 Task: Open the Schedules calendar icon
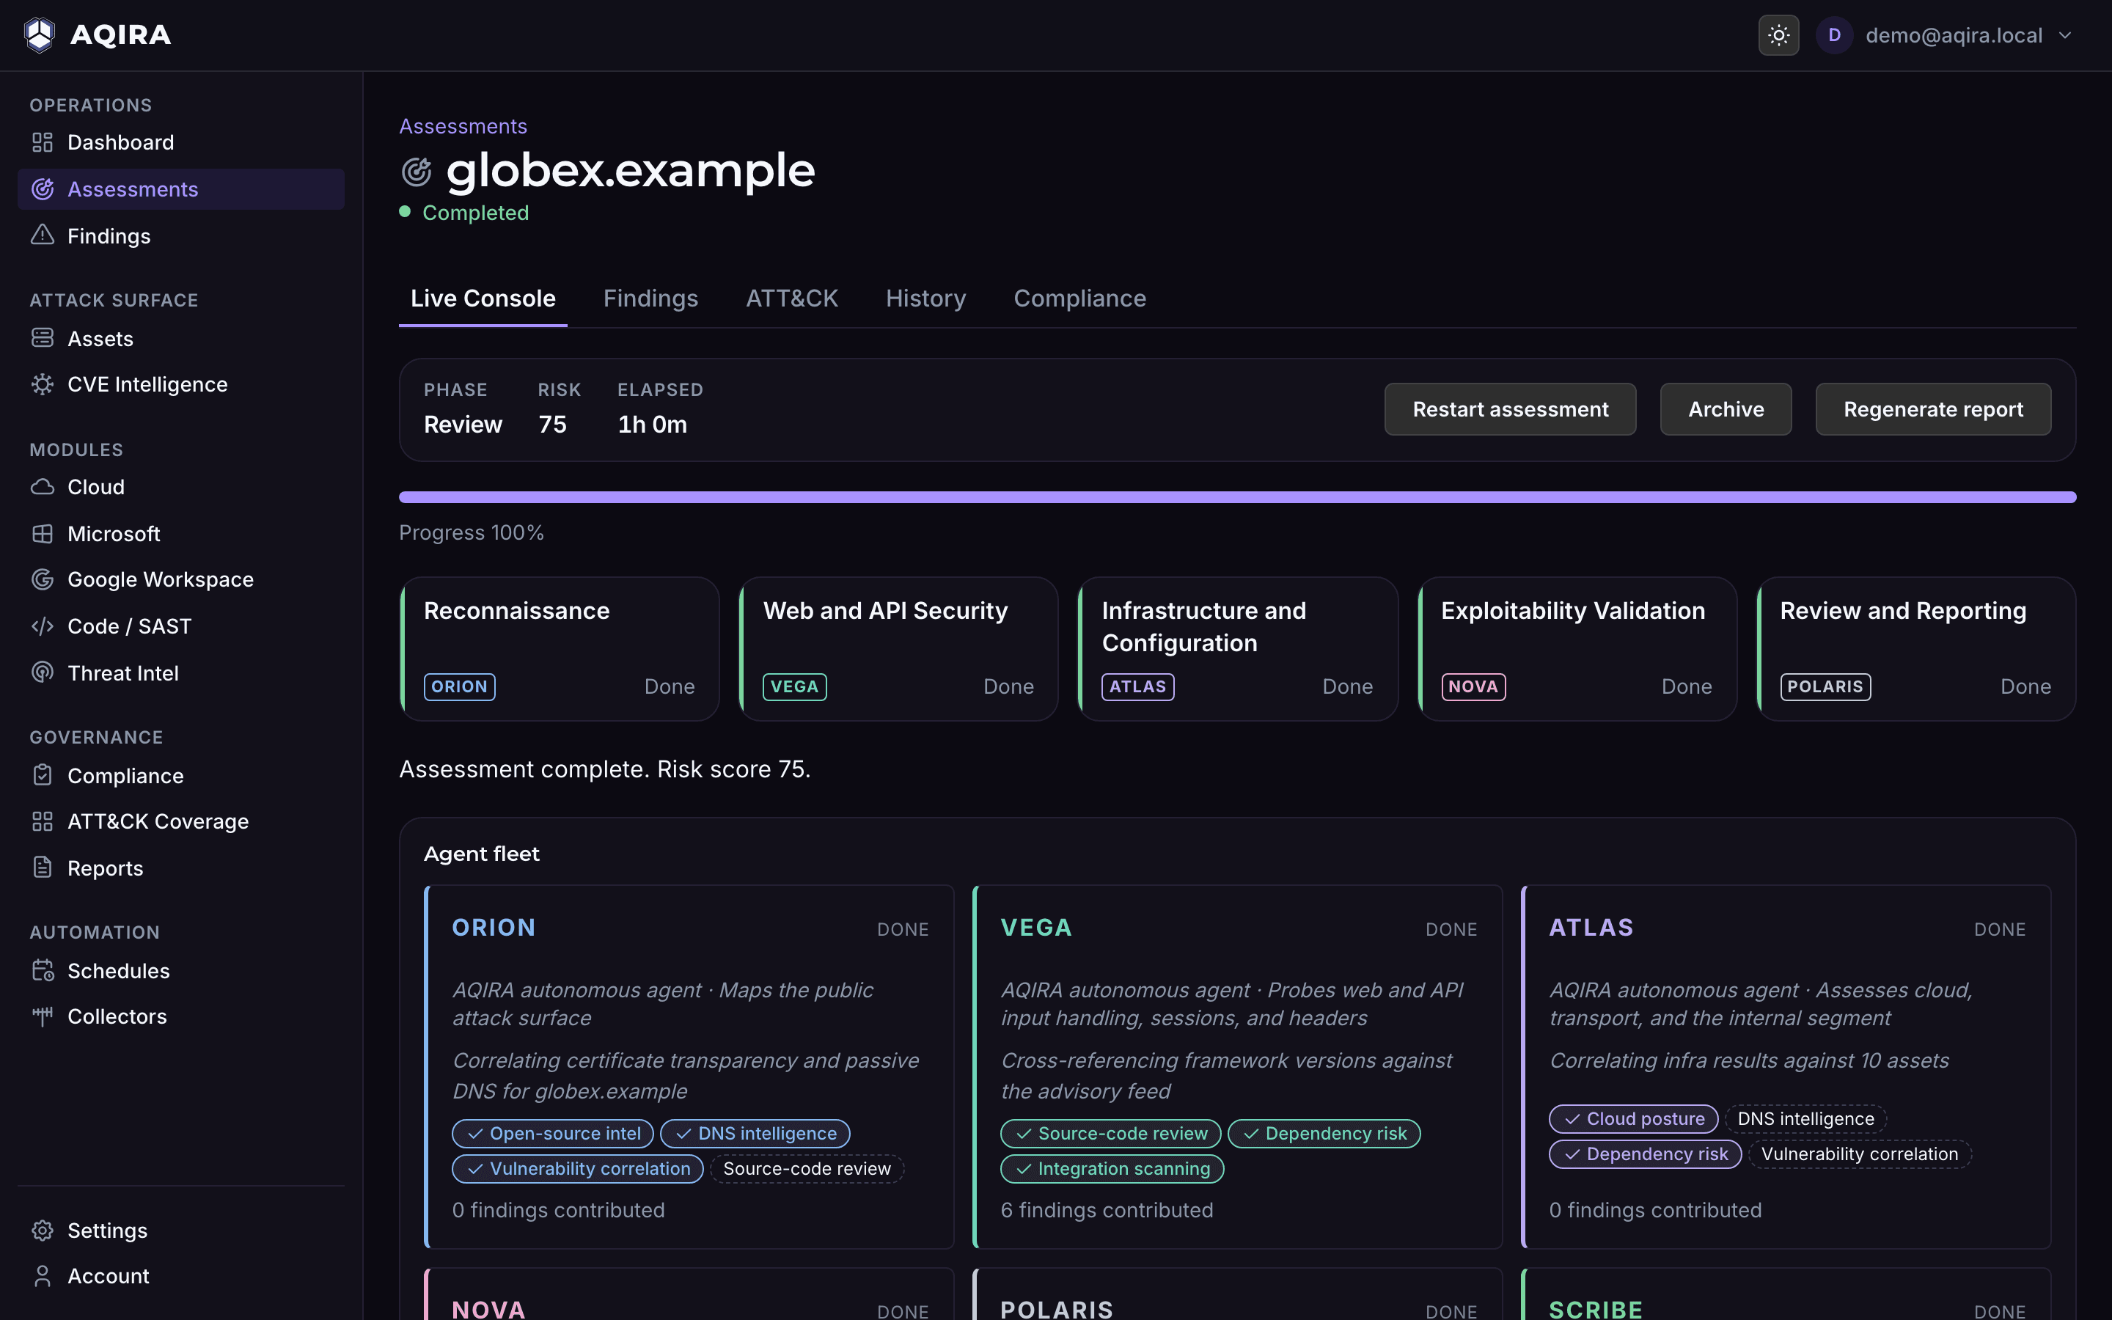tap(42, 970)
